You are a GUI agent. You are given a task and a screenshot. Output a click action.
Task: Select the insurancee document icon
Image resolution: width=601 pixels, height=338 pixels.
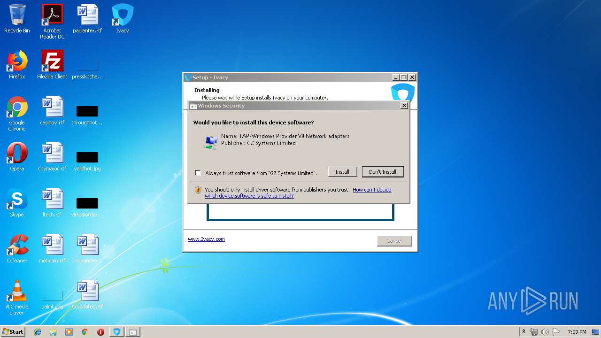[87, 249]
